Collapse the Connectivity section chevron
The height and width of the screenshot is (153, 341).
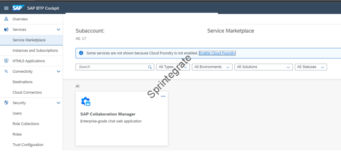[x=59, y=71]
